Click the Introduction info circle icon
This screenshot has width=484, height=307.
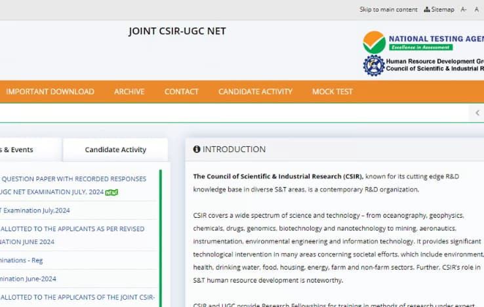[x=197, y=149]
